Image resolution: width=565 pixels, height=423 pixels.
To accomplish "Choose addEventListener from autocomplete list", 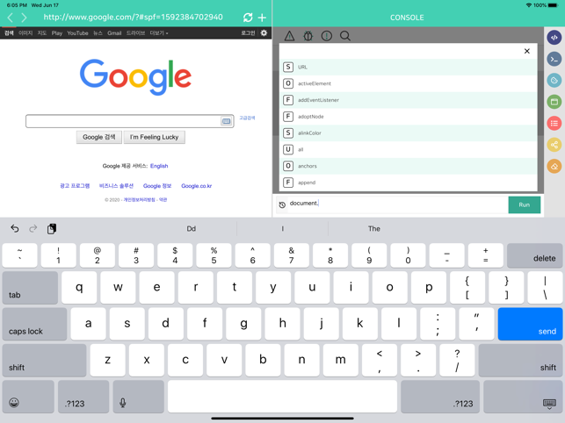I will (318, 100).
